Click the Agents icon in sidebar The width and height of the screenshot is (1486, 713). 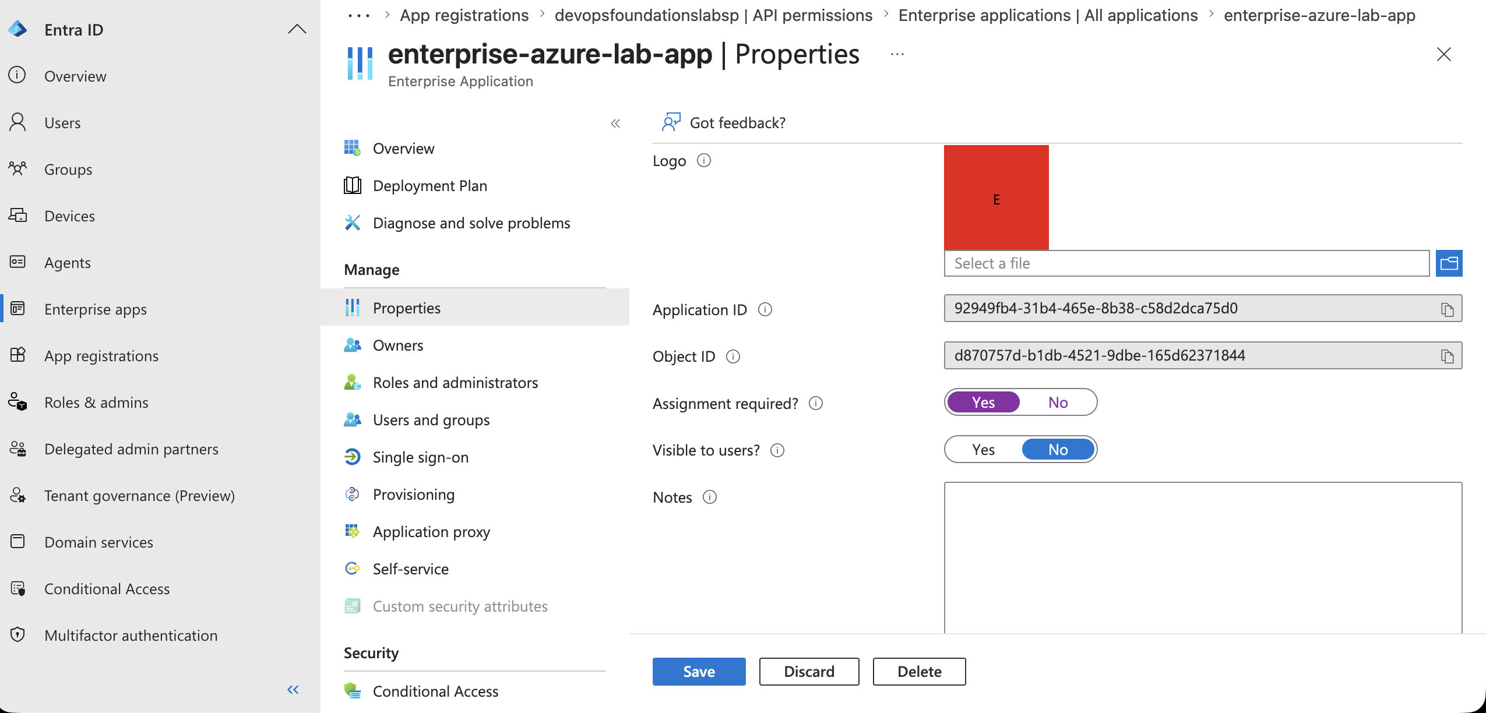tap(17, 262)
